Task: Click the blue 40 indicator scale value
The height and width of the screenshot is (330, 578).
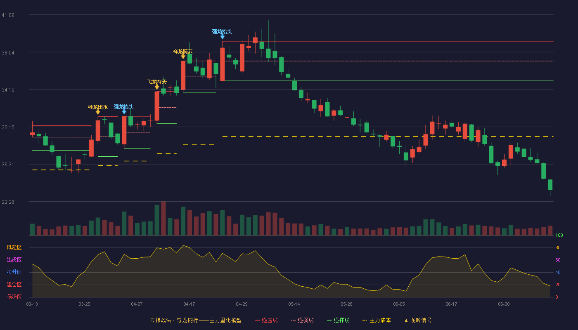Action: point(558,273)
